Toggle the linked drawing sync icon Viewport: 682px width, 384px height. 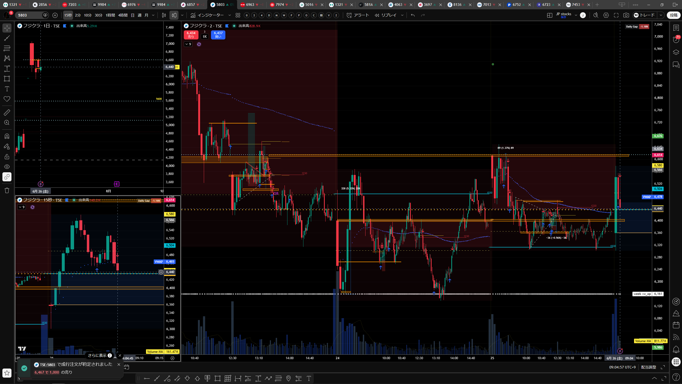[7, 177]
